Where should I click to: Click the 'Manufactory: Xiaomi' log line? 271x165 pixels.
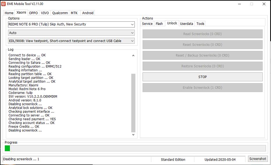23,85
